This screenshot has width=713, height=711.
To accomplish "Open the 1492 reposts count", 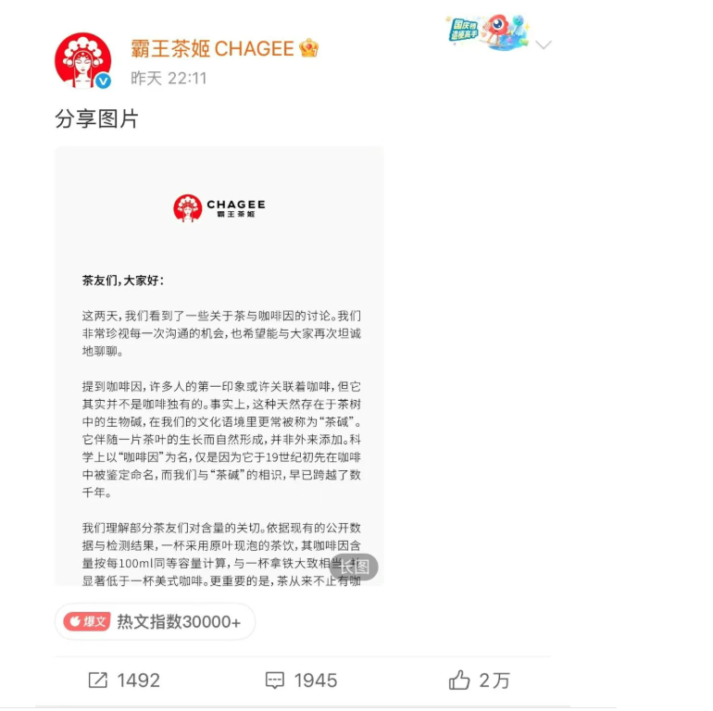I will point(138,680).
